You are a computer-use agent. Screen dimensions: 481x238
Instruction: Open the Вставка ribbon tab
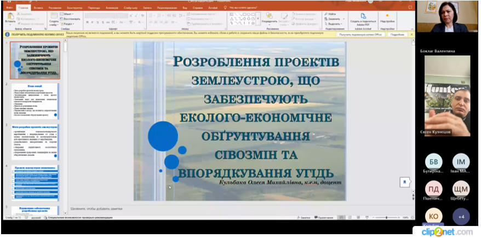point(39,8)
